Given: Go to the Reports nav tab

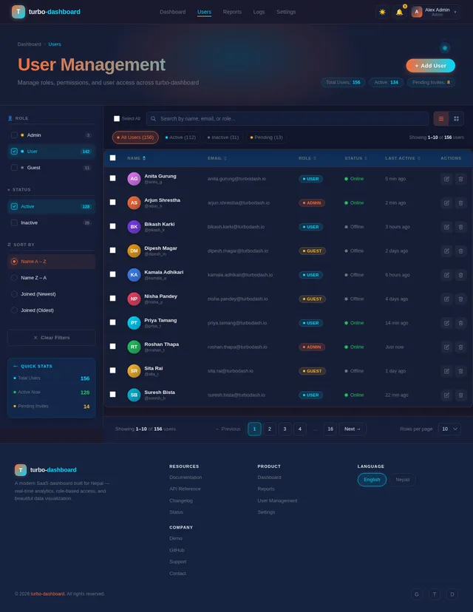Looking at the screenshot, I should click(x=232, y=12).
